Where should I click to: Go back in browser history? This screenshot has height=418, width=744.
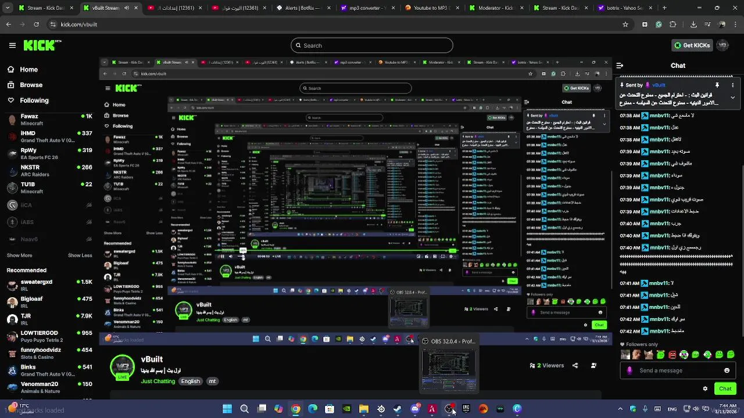pyautogui.click(x=9, y=24)
